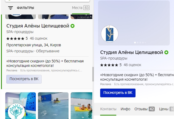174x119 pixels.
Task: Click the star rating in the left listing
Action: (x=15, y=38)
